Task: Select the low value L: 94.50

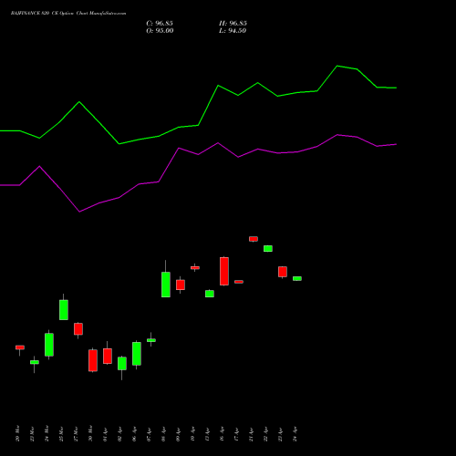Action: (x=233, y=31)
